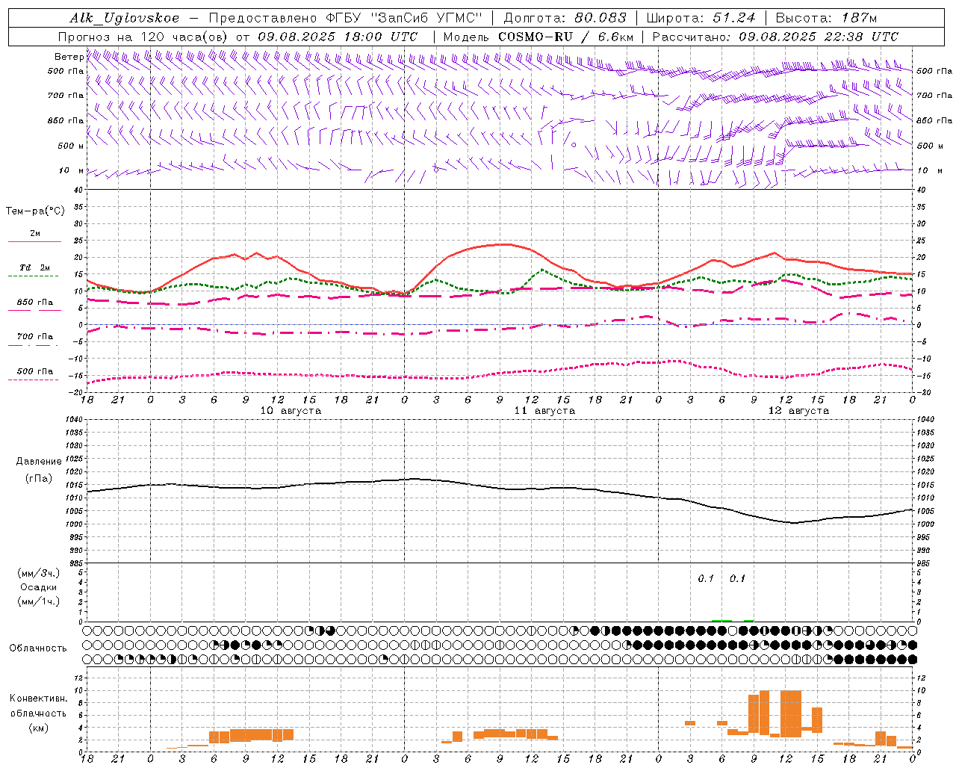Click the solid red line sample under 2м legend
956x765 pixels.
click(x=34, y=242)
